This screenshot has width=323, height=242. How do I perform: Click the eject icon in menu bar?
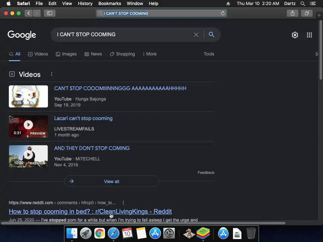pos(228,3)
